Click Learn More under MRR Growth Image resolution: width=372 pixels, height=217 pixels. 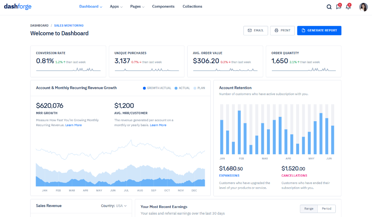73,125
